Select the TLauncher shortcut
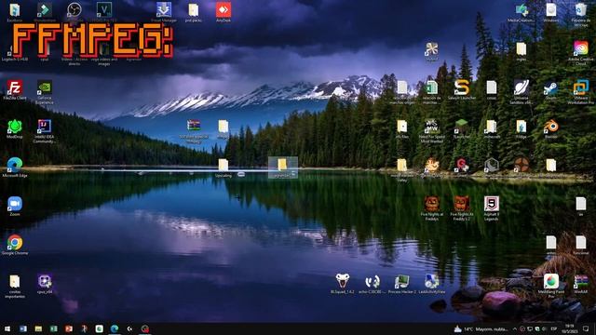Screen dimensions: 596x335 [x=462, y=128]
